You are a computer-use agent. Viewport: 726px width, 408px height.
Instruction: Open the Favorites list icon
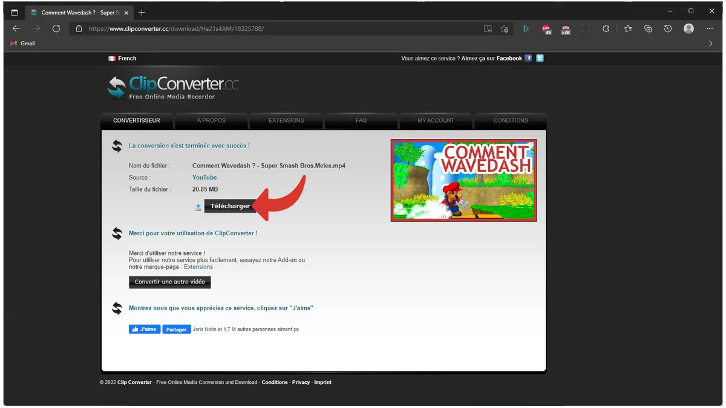coord(628,28)
